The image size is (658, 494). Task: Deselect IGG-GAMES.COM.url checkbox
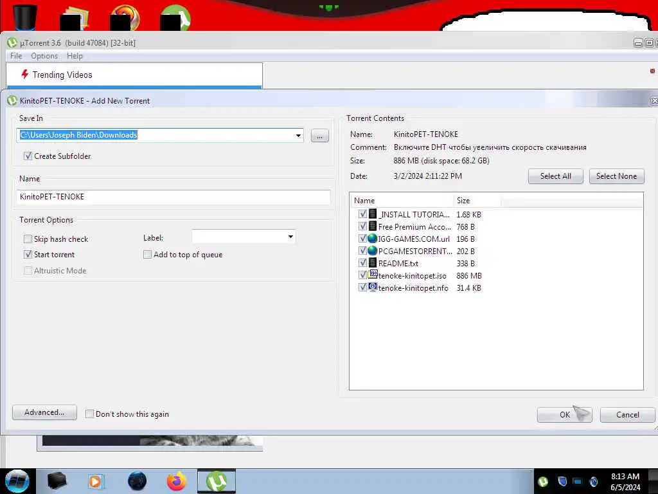[362, 238]
